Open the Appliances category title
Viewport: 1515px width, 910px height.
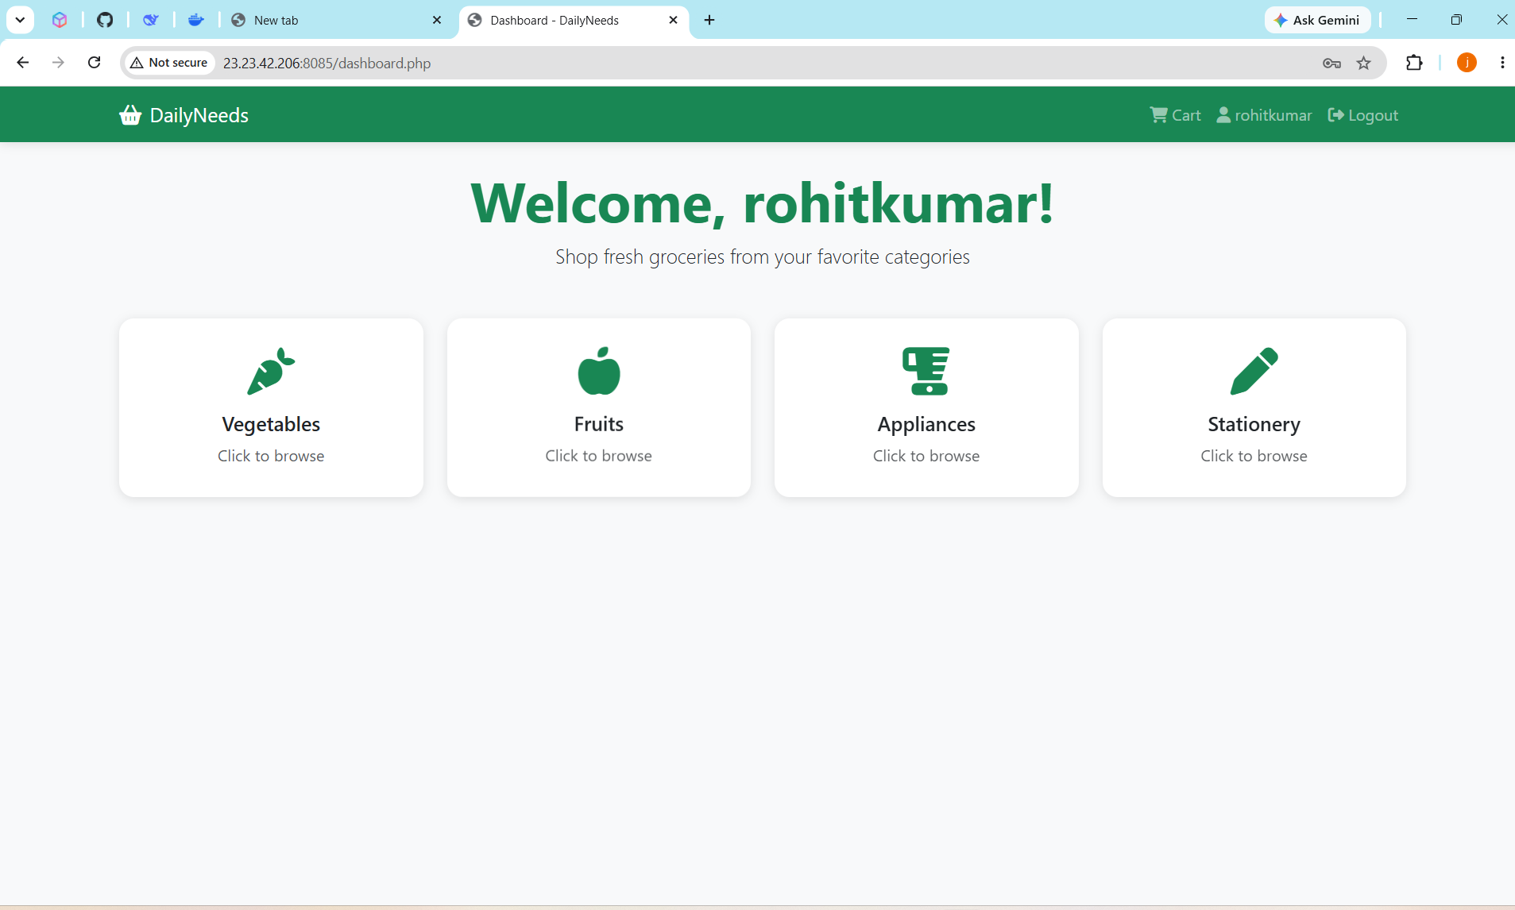(926, 424)
